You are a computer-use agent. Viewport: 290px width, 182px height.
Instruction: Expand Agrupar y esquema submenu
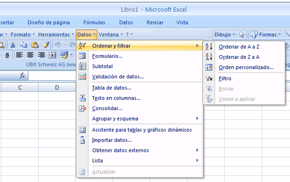(140, 118)
